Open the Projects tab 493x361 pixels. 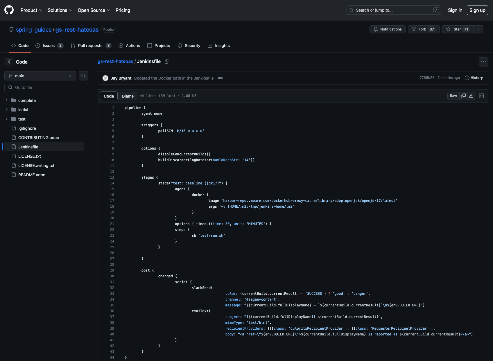tap(159, 46)
